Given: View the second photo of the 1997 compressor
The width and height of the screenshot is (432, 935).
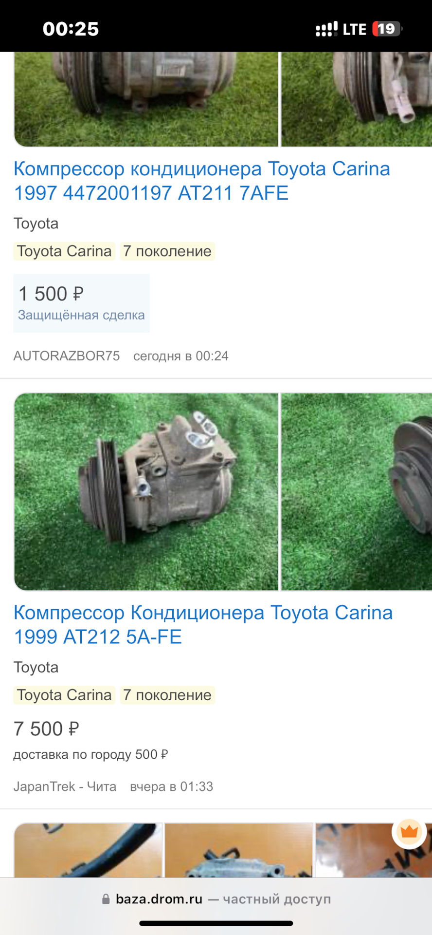Looking at the screenshot, I should 357,99.
